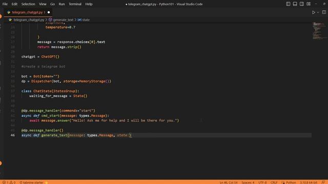The image size is (328, 184).
Task: Click the 'state:' parameter on line 46
Action: click(x=122, y=135)
